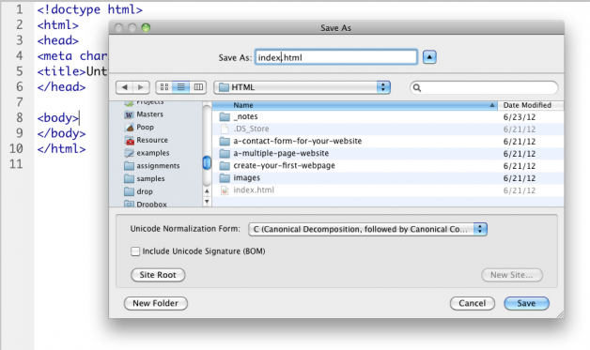Select the .DS_Store file
The height and width of the screenshot is (350, 590).
pos(388,129)
